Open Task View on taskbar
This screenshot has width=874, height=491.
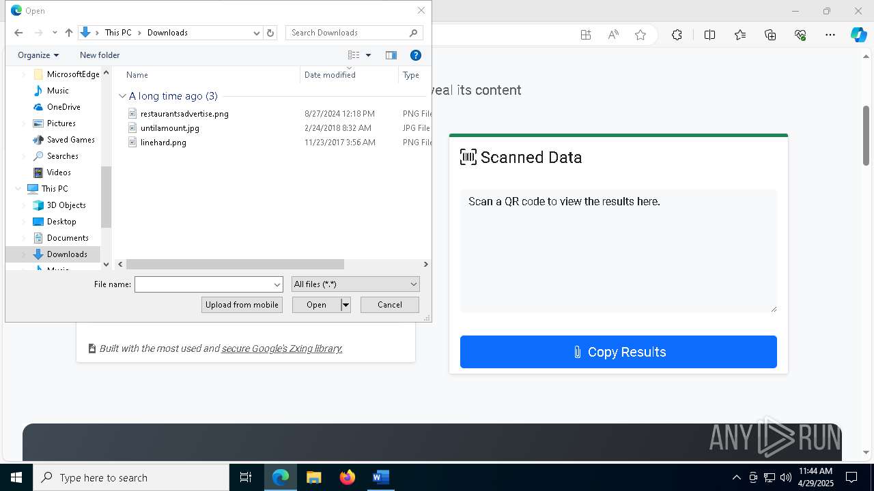pos(246,477)
